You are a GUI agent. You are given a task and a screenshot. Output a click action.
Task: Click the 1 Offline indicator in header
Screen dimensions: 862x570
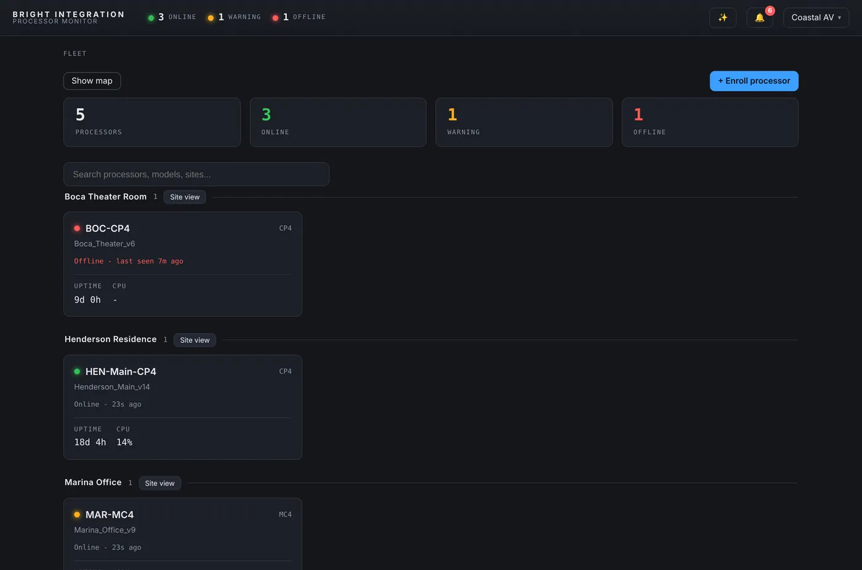click(299, 17)
